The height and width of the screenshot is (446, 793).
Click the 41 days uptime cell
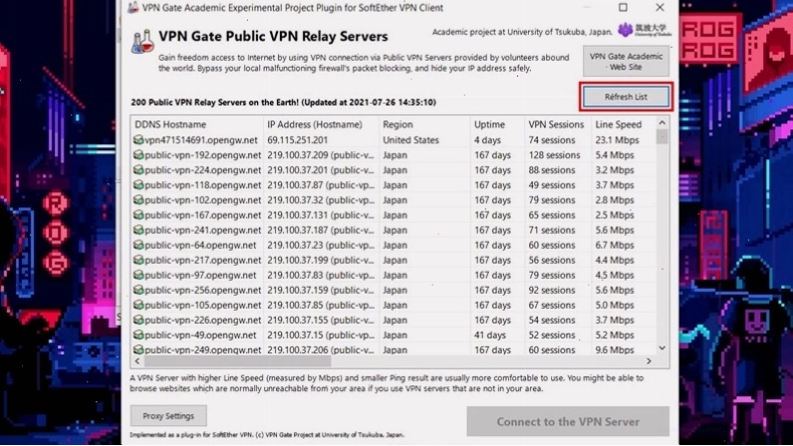pyautogui.click(x=490, y=334)
